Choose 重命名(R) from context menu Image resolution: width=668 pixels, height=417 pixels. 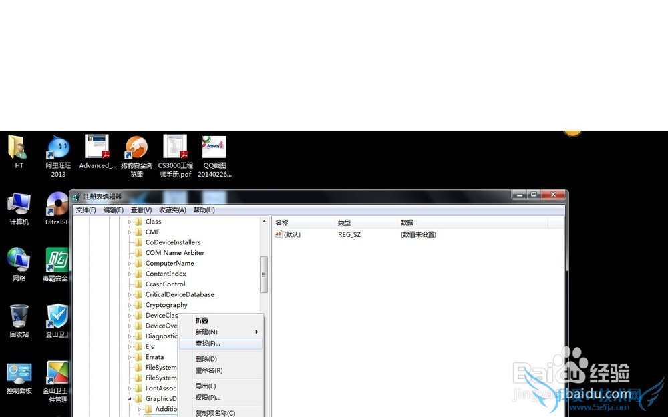(220, 370)
